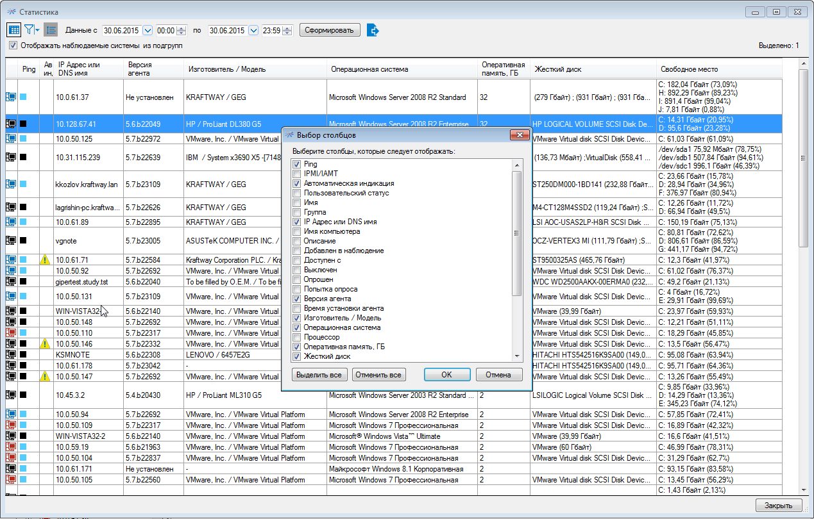This screenshot has height=519, width=814.
Task: Check the Процессор column checkbox
Action: point(297,337)
